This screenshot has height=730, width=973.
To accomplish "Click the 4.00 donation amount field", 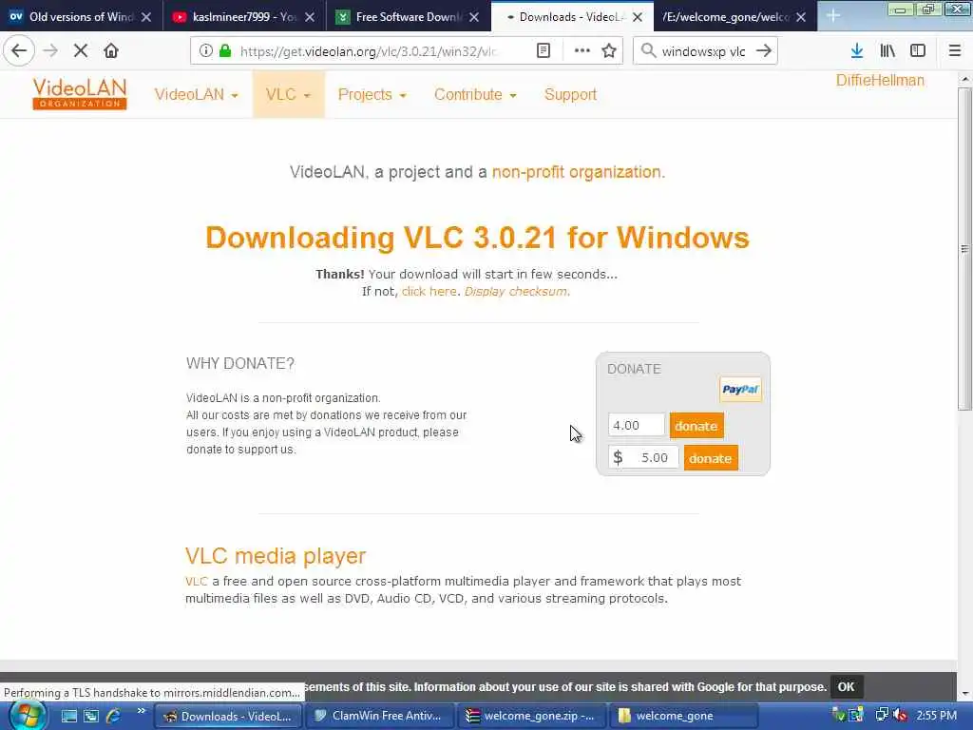I will 636,425.
